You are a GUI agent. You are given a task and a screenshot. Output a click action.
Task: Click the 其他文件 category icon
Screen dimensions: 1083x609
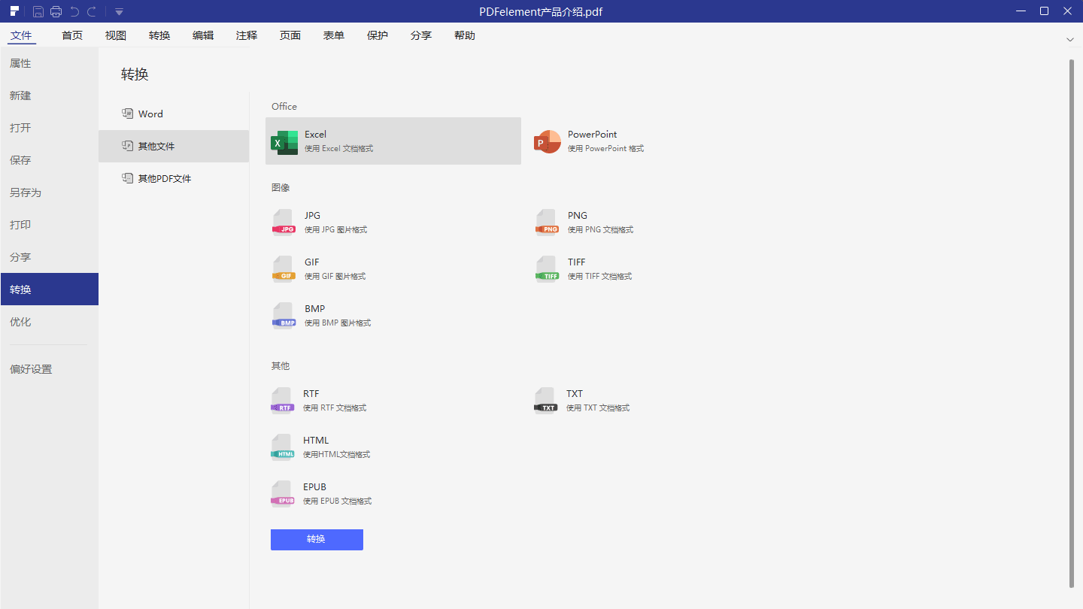point(127,146)
